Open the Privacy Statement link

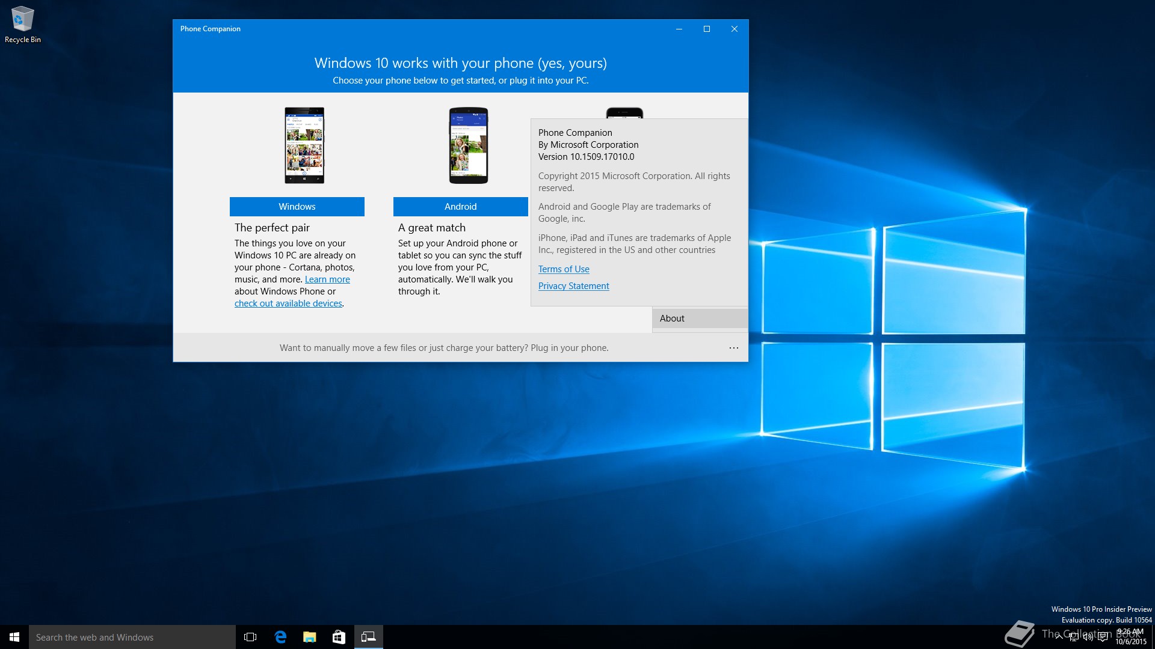573,286
